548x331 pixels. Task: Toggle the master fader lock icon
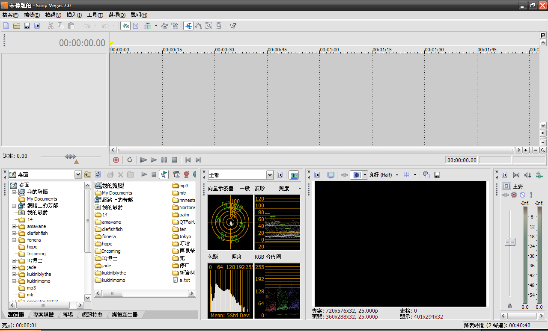click(509, 306)
